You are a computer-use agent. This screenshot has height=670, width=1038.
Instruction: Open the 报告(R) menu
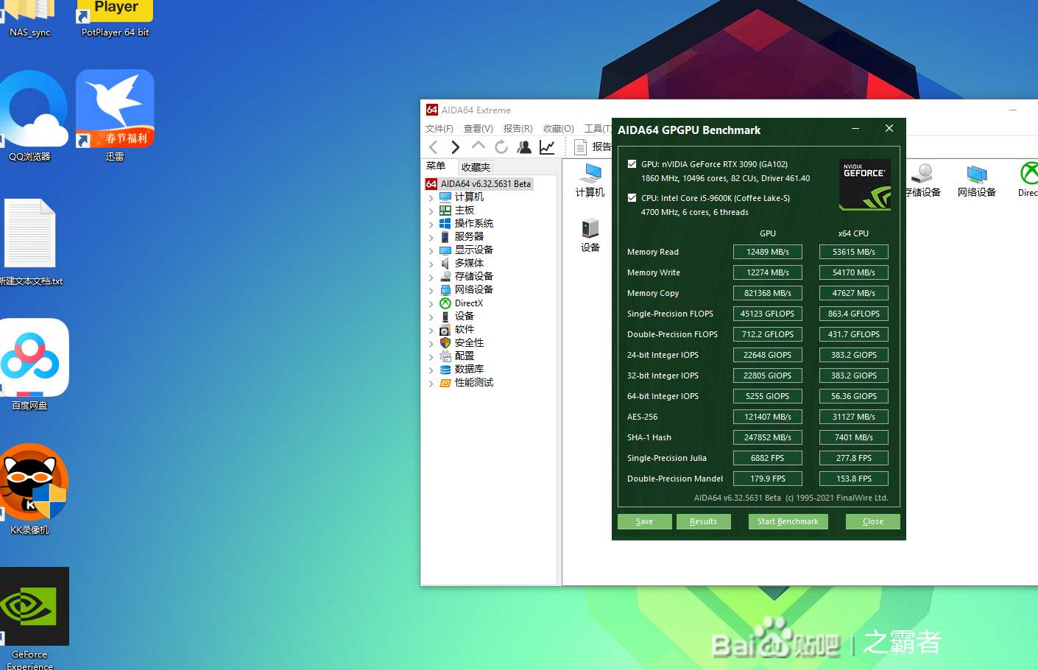click(518, 129)
